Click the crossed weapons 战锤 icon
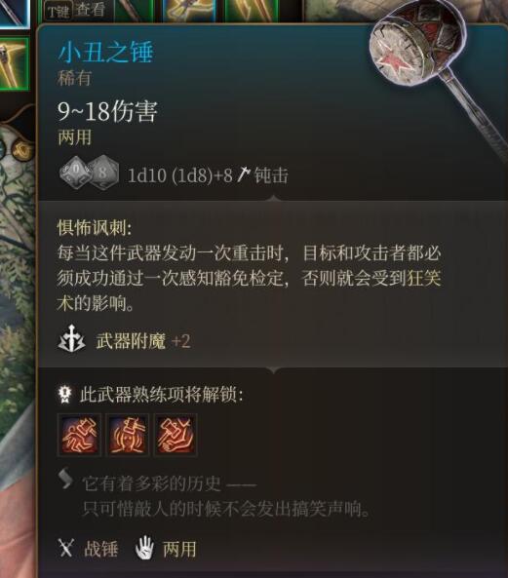508x578 pixels. (66, 548)
